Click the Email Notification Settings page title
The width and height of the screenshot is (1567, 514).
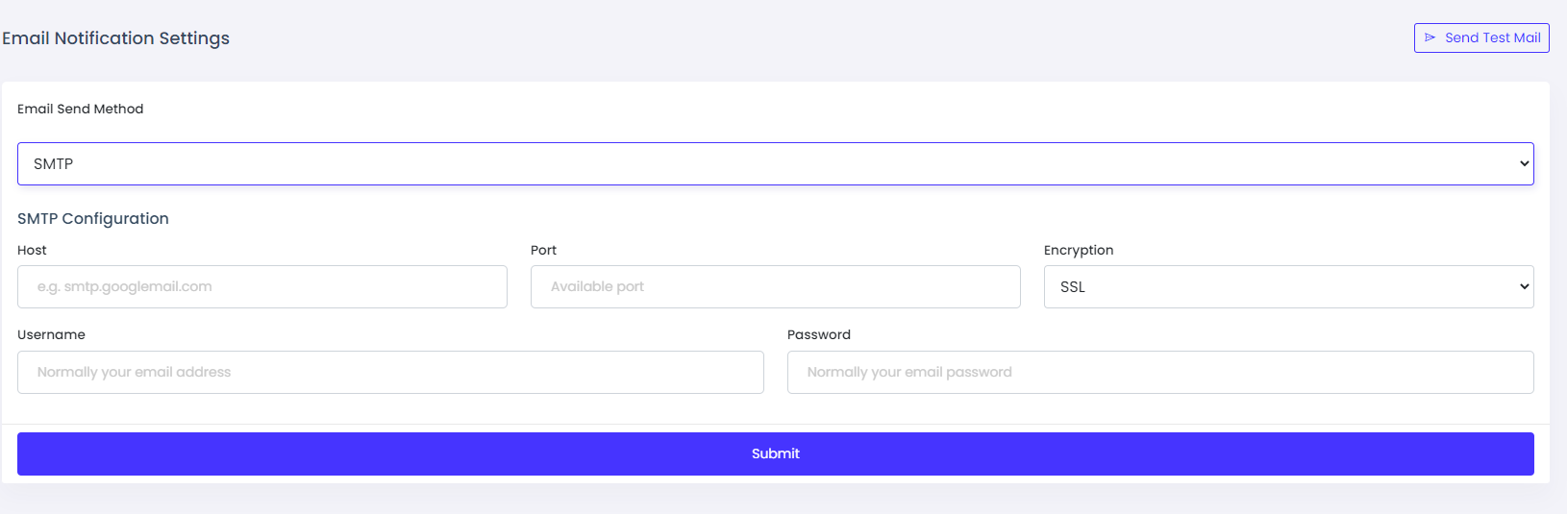(115, 38)
